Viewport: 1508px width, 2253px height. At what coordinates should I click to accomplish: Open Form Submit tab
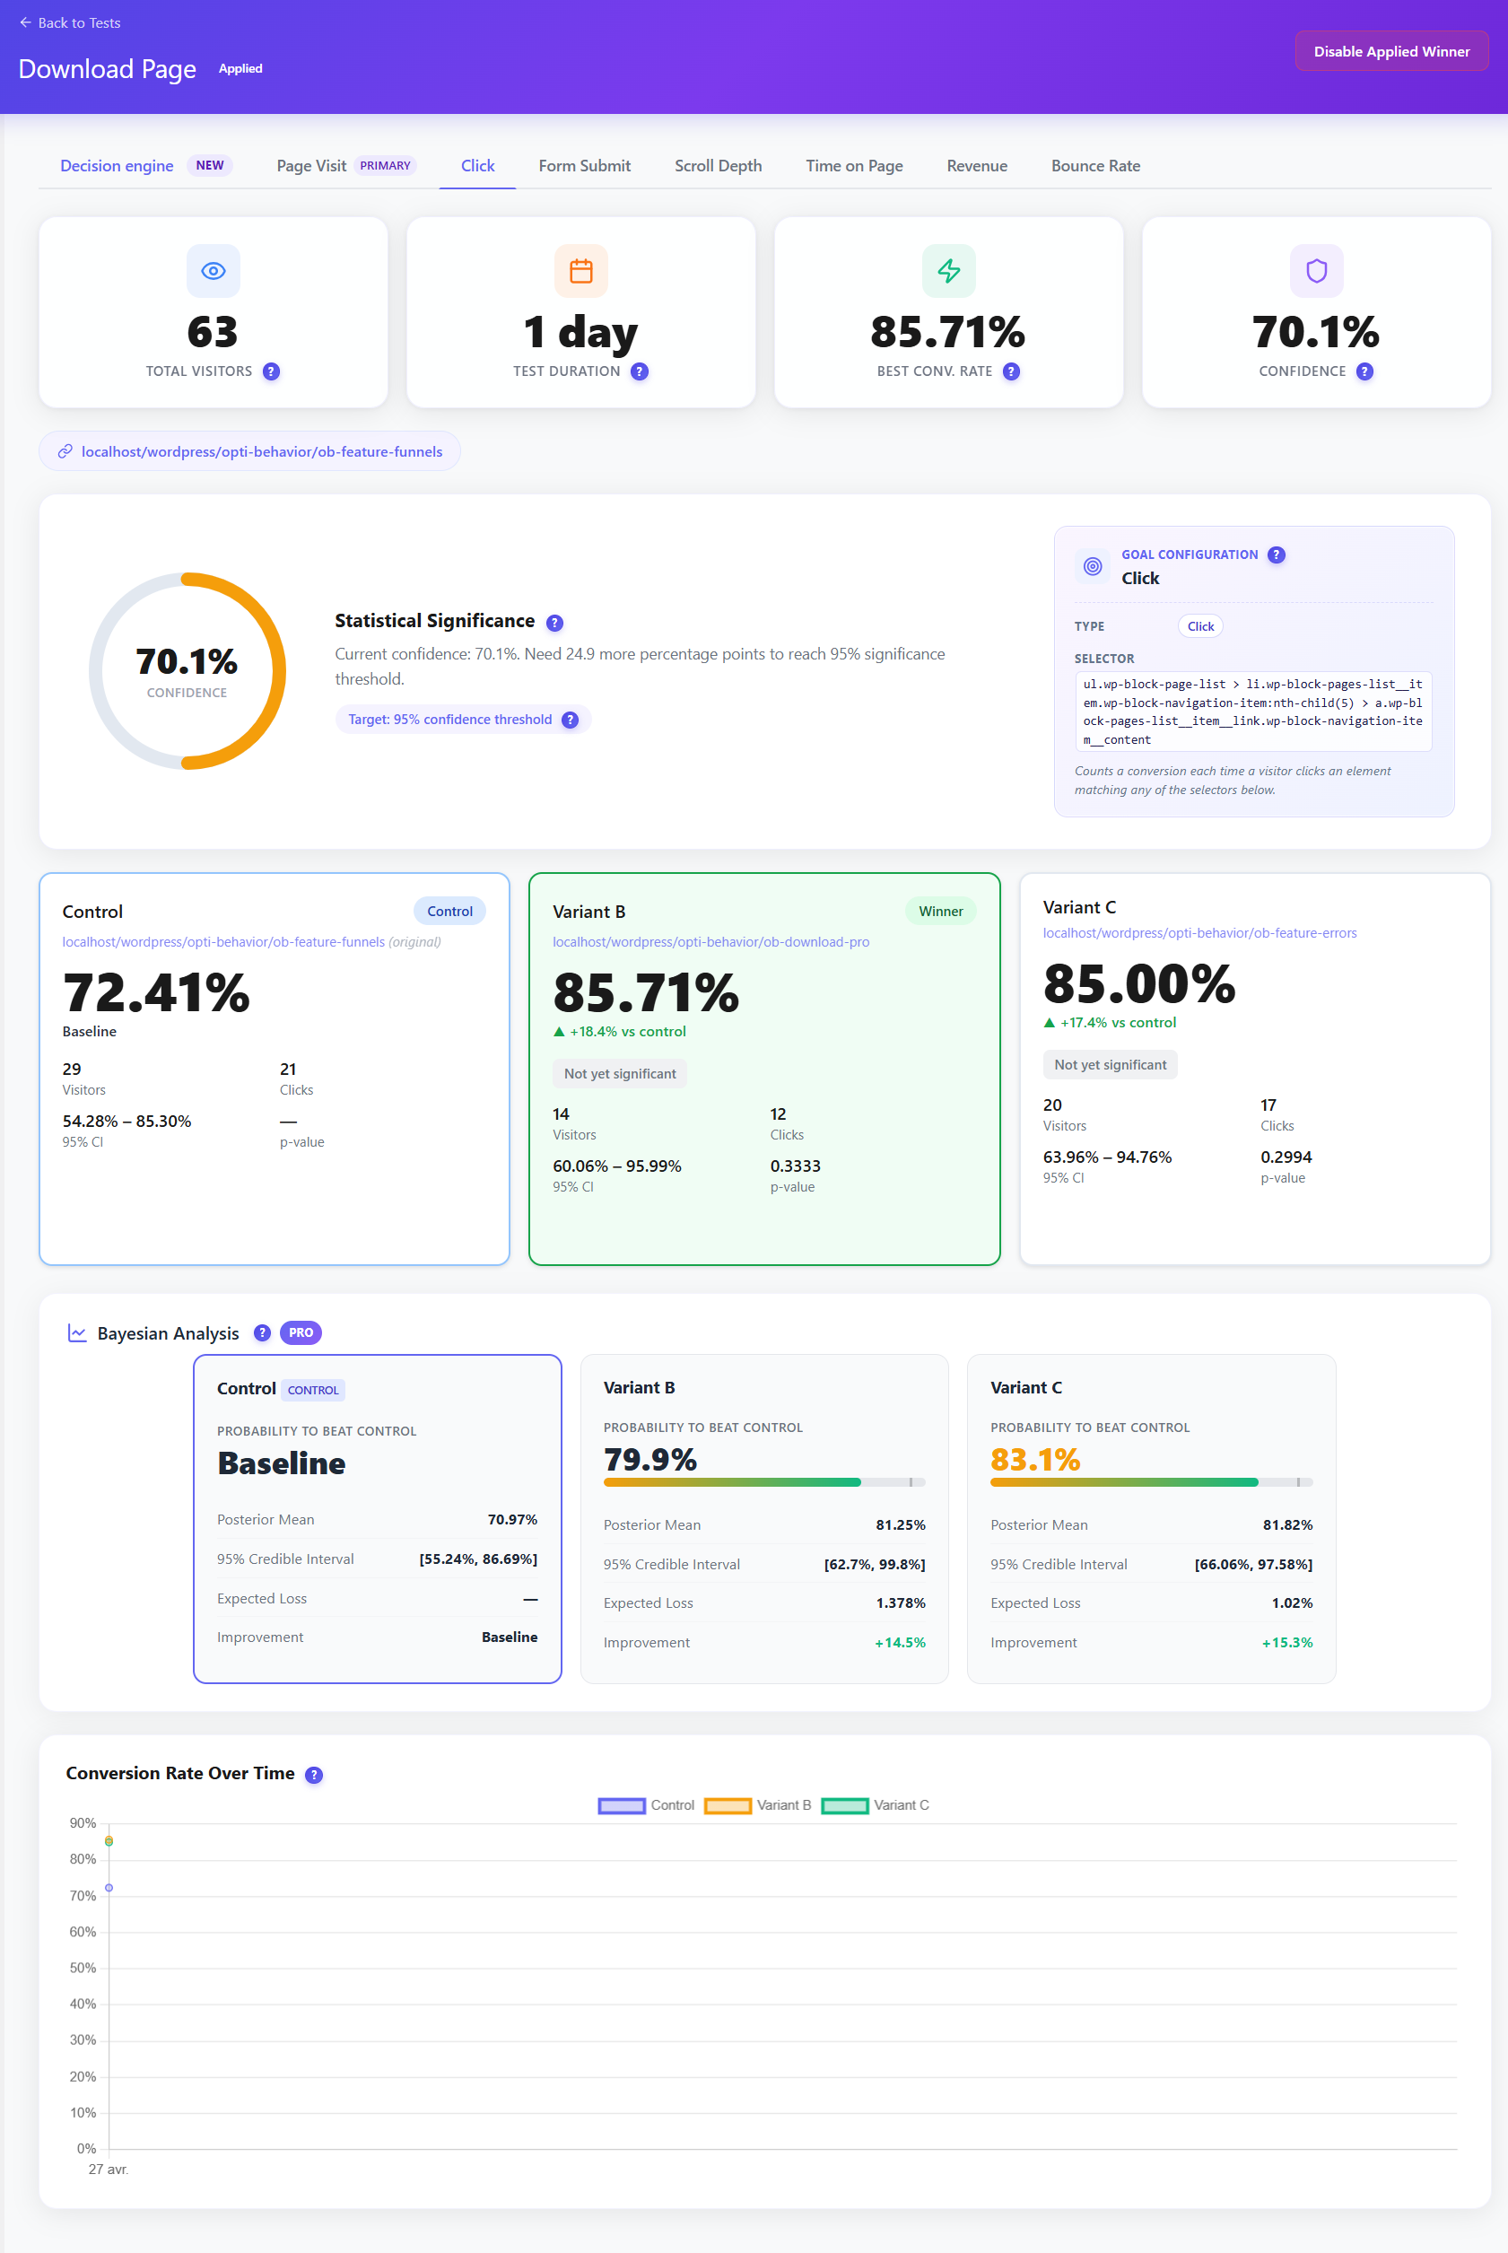click(x=584, y=165)
